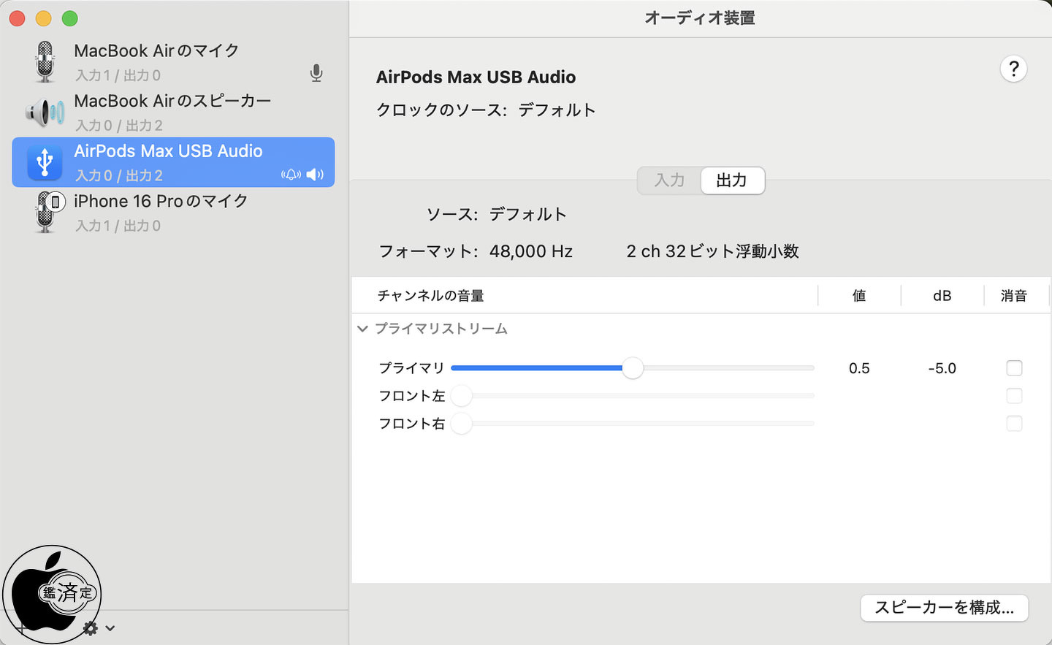Switch to 出力 tab
The image size is (1052, 645).
click(x=732, y=180)
